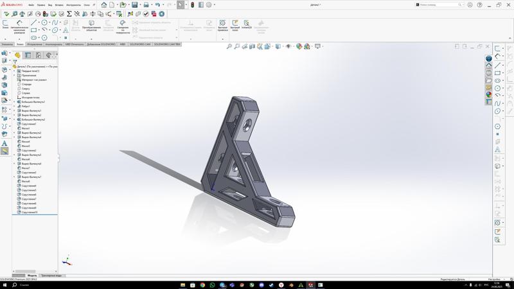514x289 pixels.
Task: Open the Help question mark icon
Action: coord(479,5)
